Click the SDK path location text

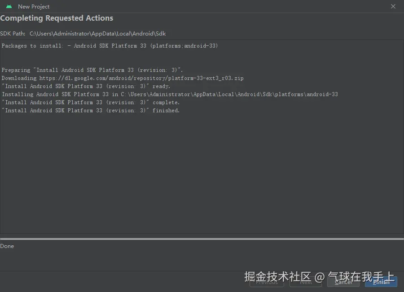tap(97, 34)
